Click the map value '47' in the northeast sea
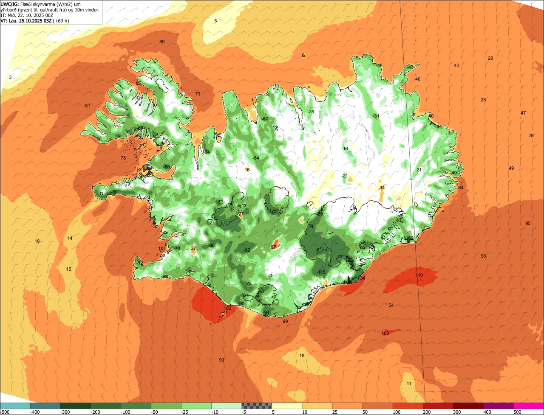 click(x=523, y=113)
